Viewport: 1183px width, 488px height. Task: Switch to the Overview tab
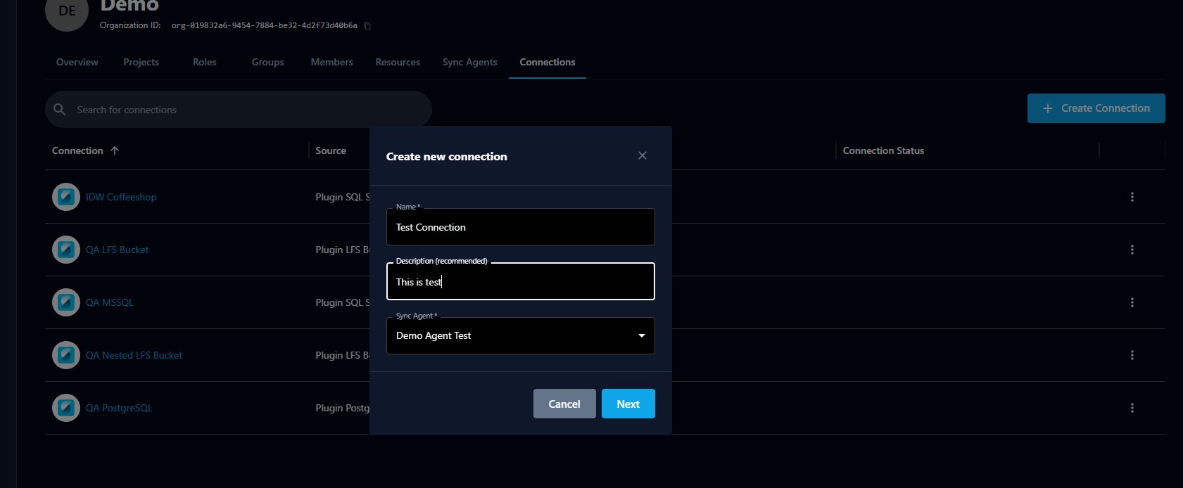pyautogui.click(x=77, y=62)
